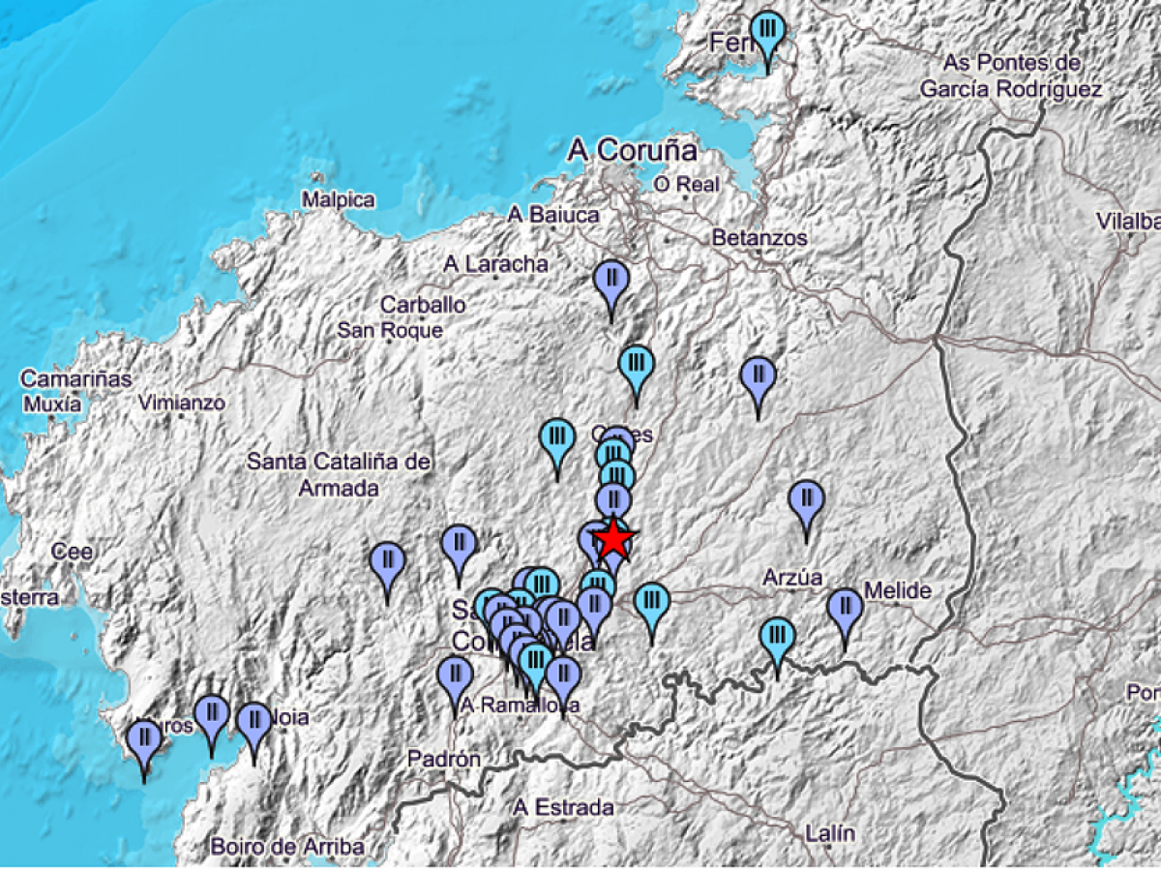Click the III marker between A Laracha and Ordes
1161x871 pixels.
636,365
